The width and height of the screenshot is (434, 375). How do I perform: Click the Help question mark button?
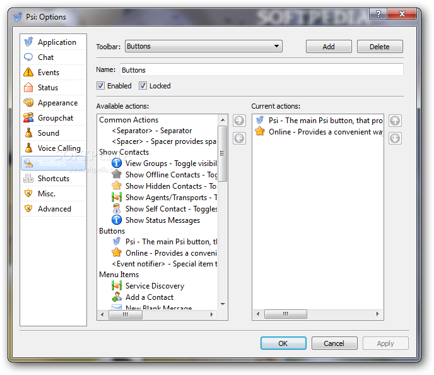coord(378,13)
